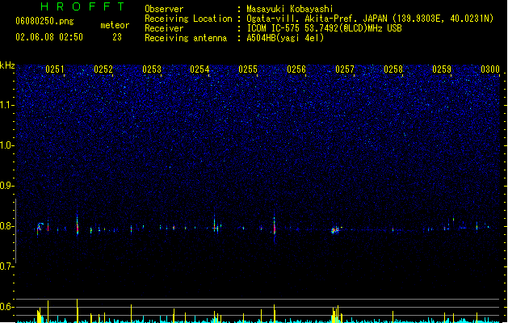Image resolution: width=508 pixels, height=323 pixels.
Task: Click the 0252 time marker
Action: click(x=103, y=69)
